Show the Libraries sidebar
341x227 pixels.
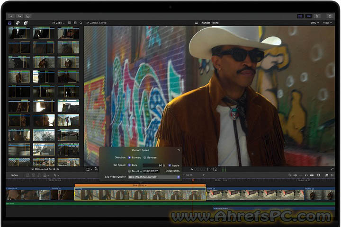(10, 23)
